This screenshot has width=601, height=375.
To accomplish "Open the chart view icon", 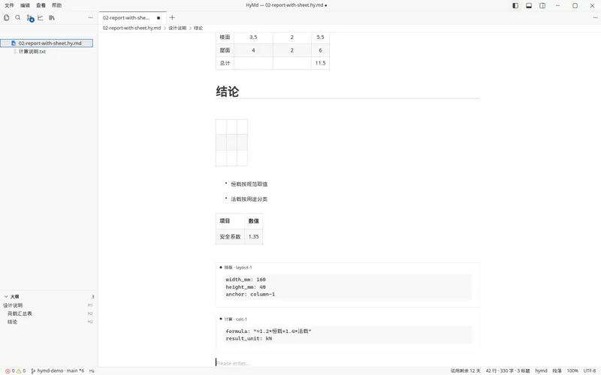I will (x=41, y=17).
